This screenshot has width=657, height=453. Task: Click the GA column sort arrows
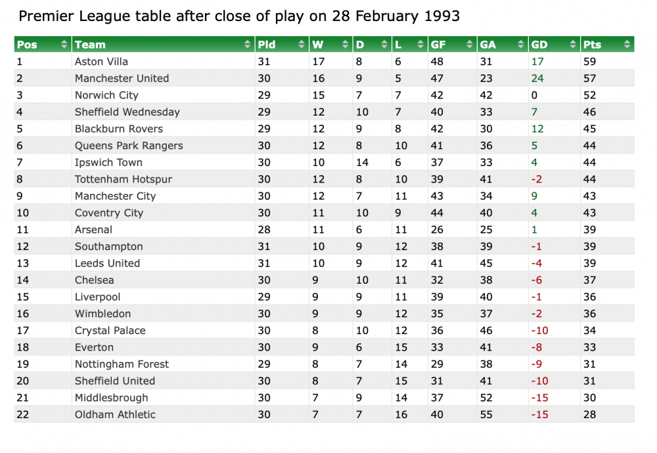click(521, 45)
